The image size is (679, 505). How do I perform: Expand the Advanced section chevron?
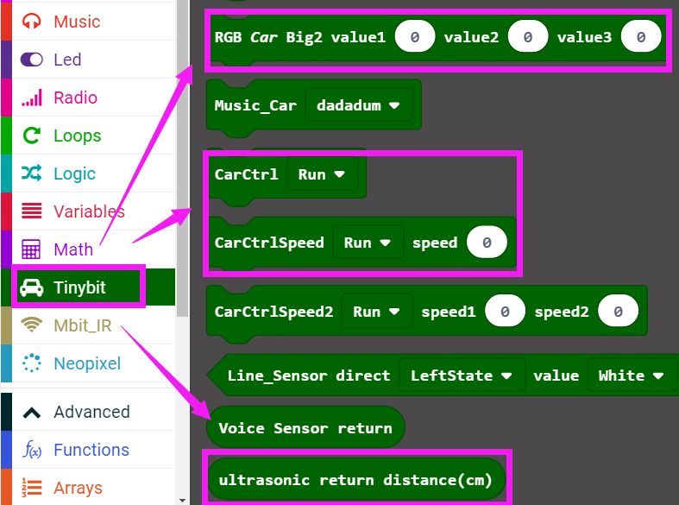(32, 412)
